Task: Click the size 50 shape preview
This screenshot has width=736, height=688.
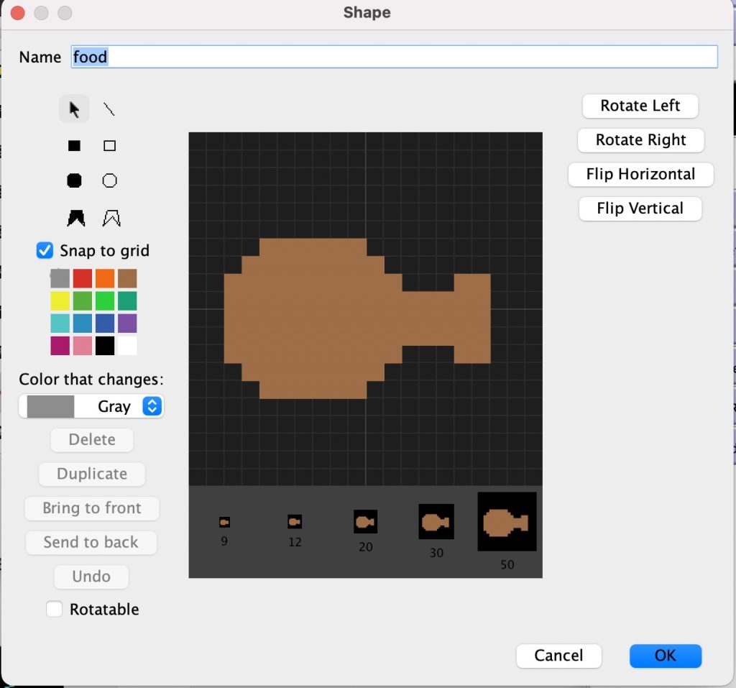Action: 507,522
